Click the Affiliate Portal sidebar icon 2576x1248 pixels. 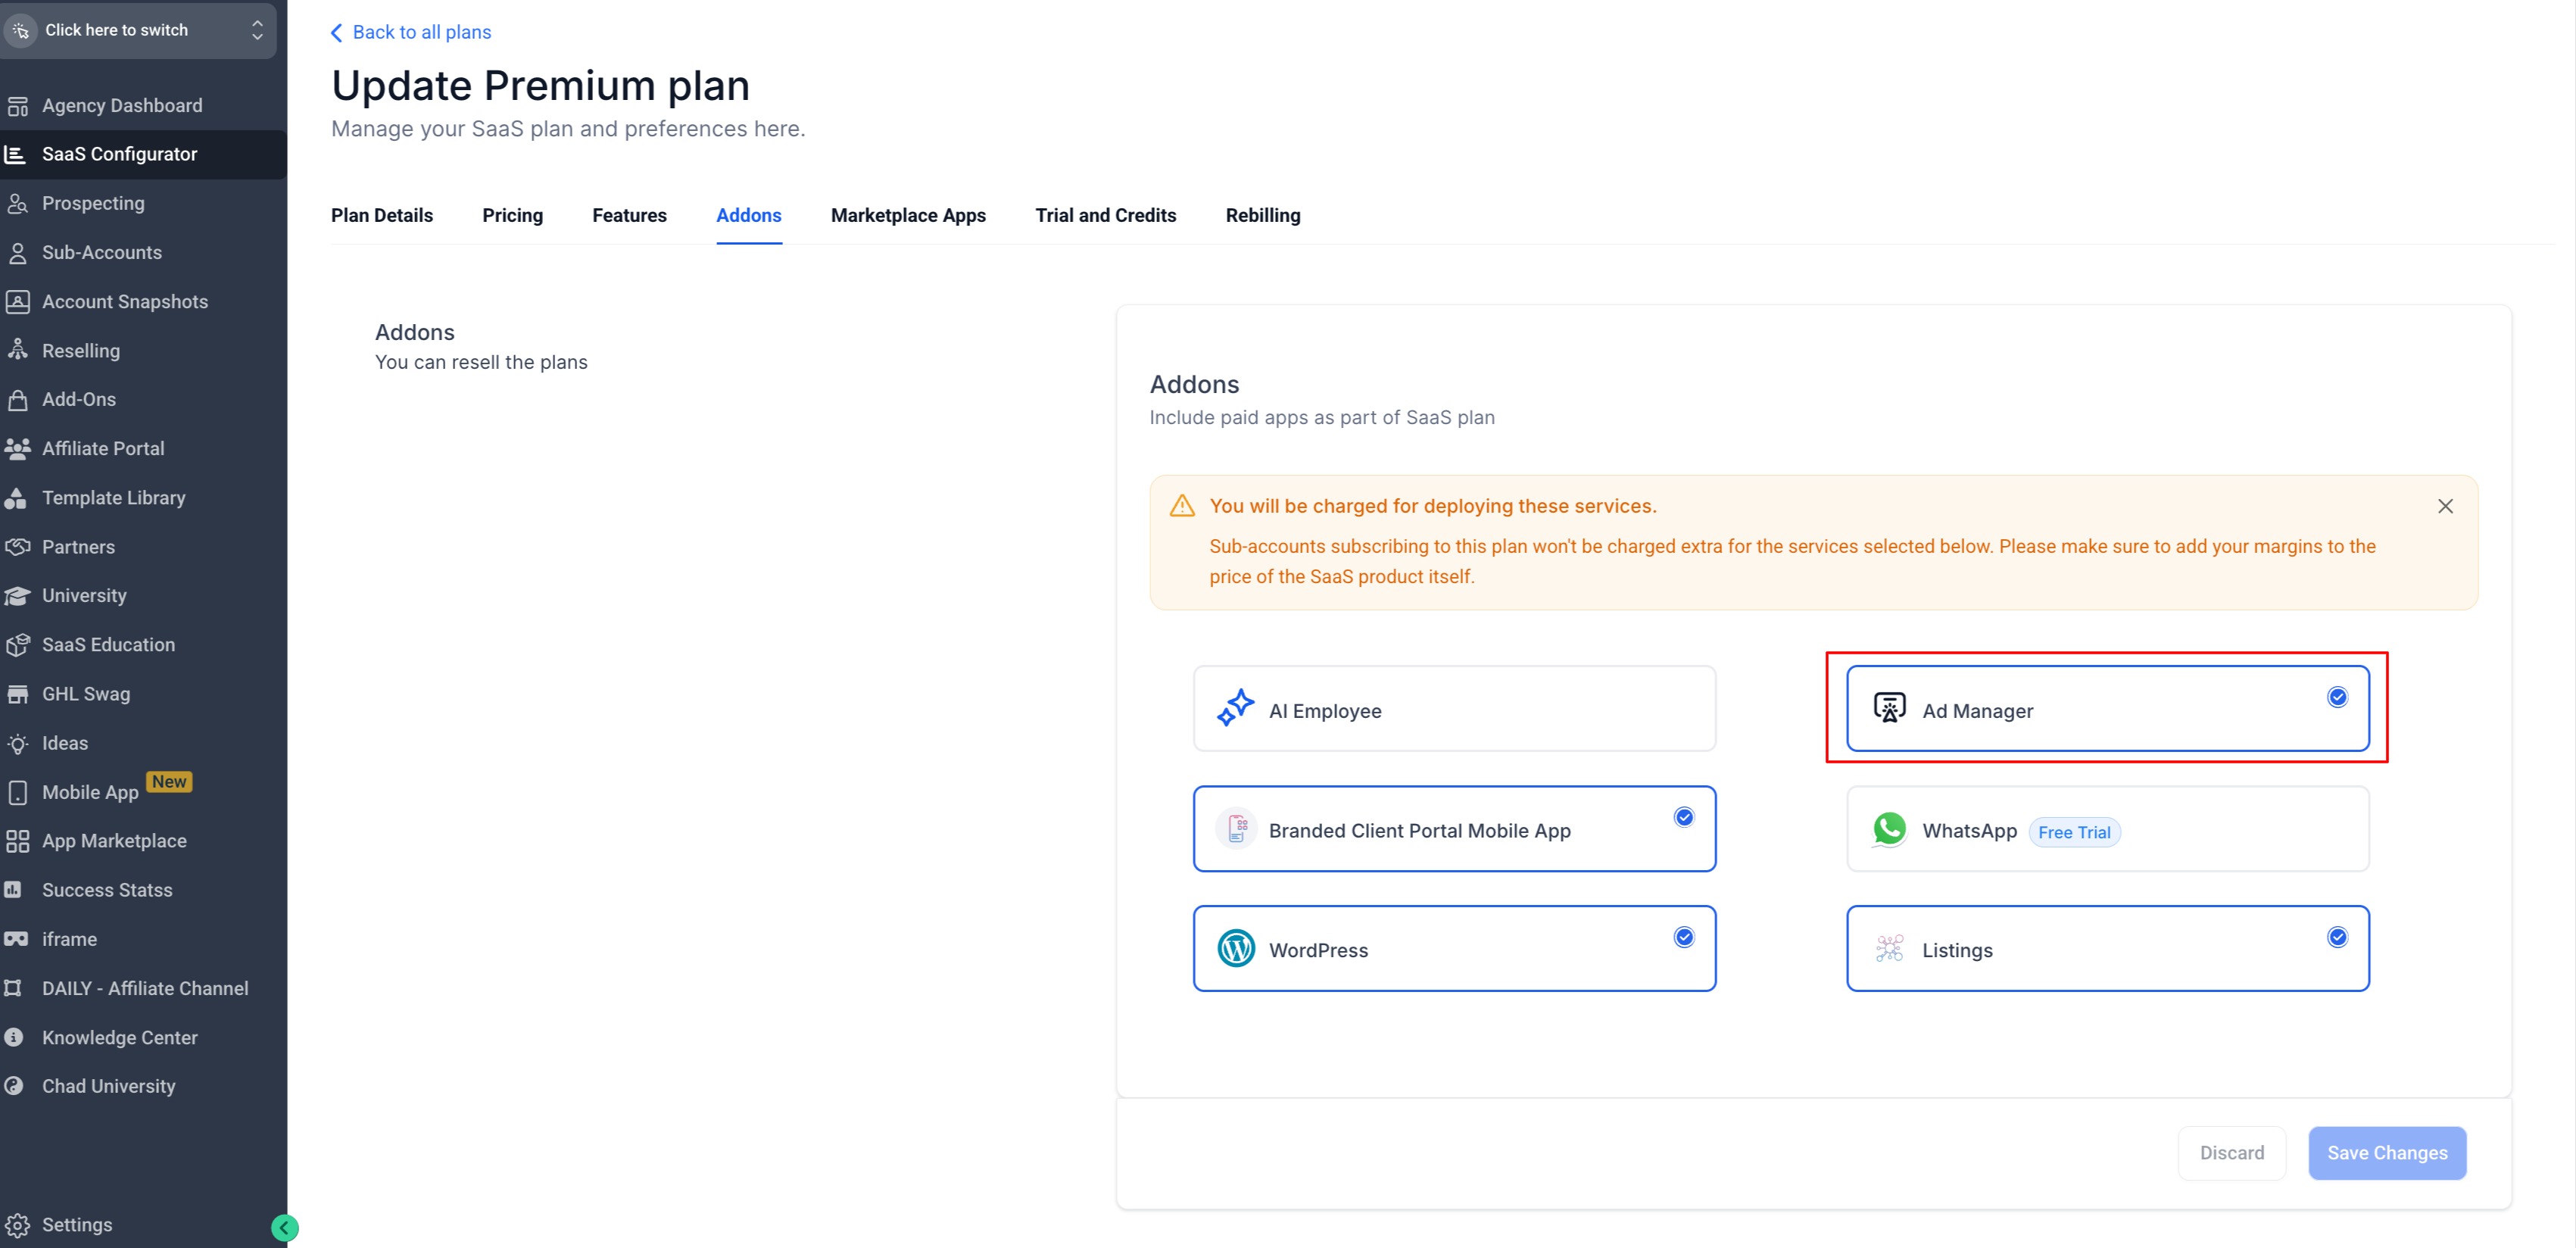18,448
